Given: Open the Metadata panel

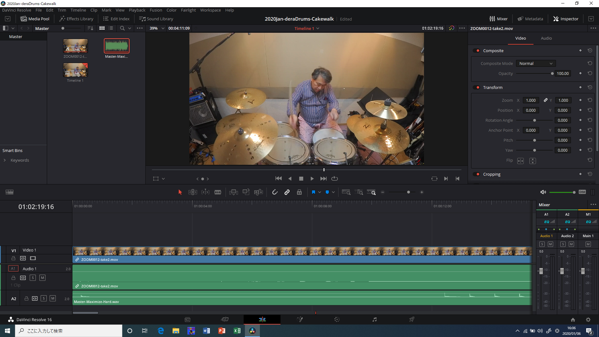Looking at the screenshot, I should tap(530, 19).
